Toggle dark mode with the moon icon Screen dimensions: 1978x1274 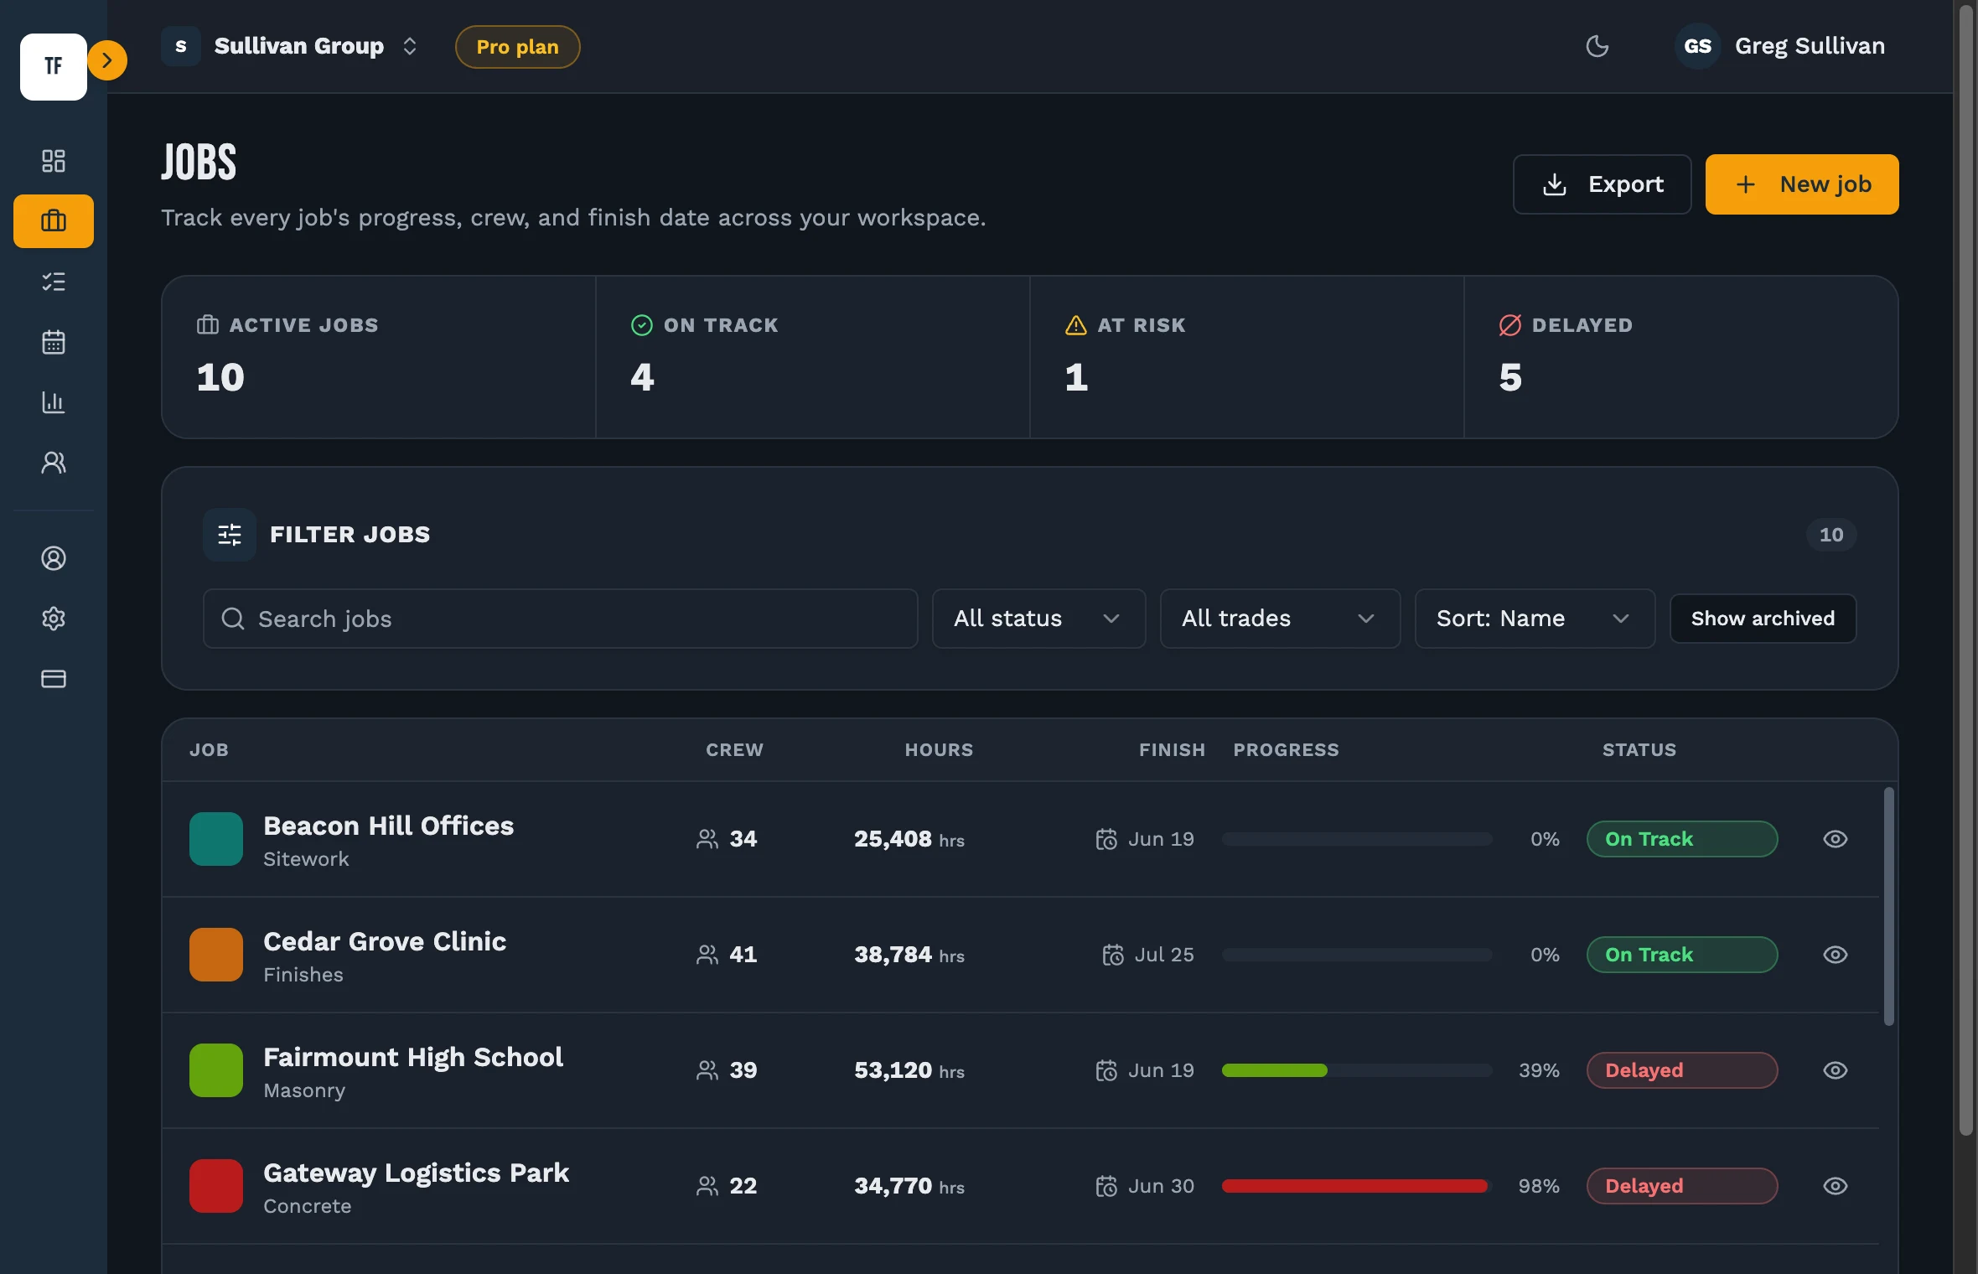pos(1597,46)
